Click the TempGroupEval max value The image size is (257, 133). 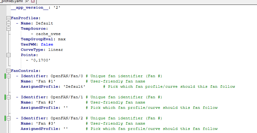pos(62,39)
